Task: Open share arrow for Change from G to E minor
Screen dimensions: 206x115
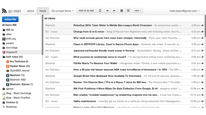Action: click(x=202, y=32)
